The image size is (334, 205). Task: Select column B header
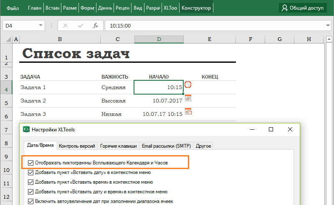click(x=60, y=39)
